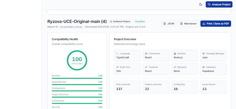Click the Configuration score progress bar
The width and height of the screenshot is (236, 109).
pos(77,91)
